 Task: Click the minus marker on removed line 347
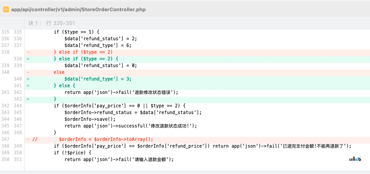tap(28, 139)
